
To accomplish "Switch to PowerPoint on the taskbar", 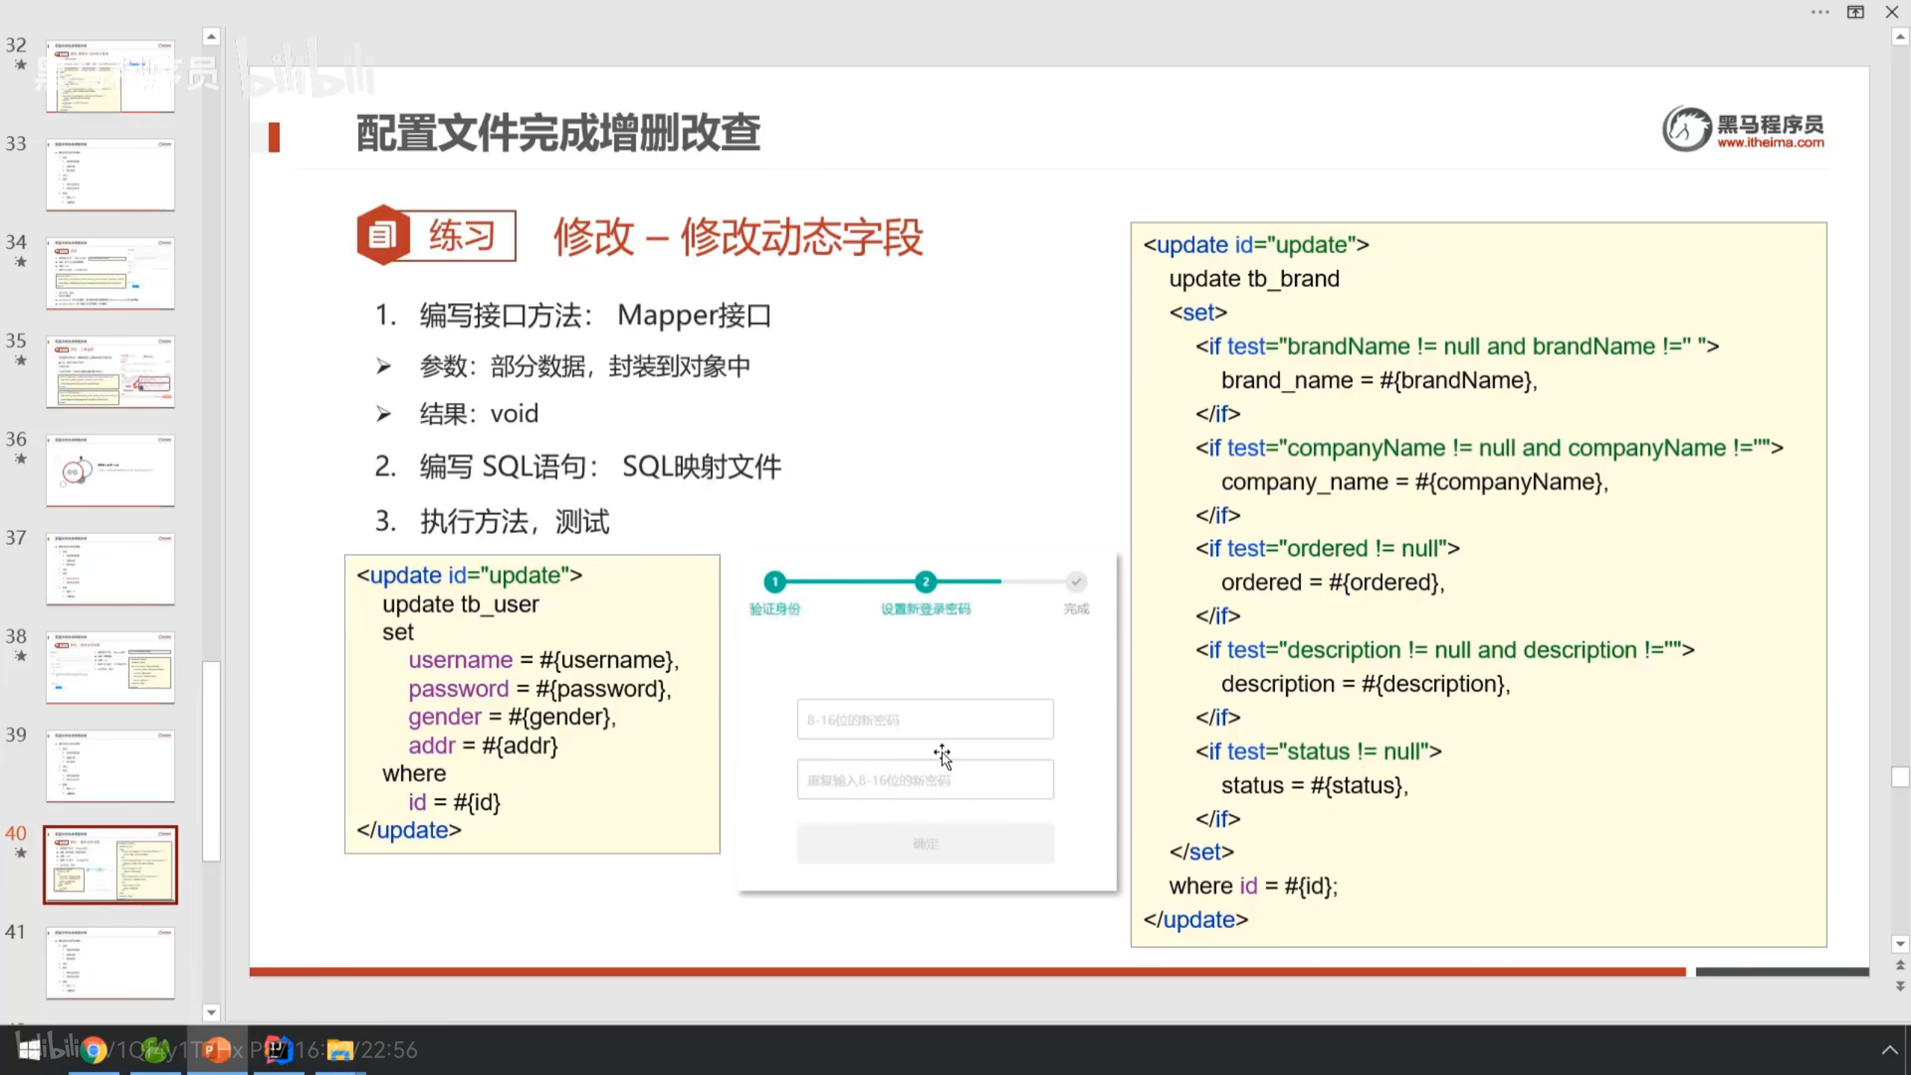I will 216,1051.
